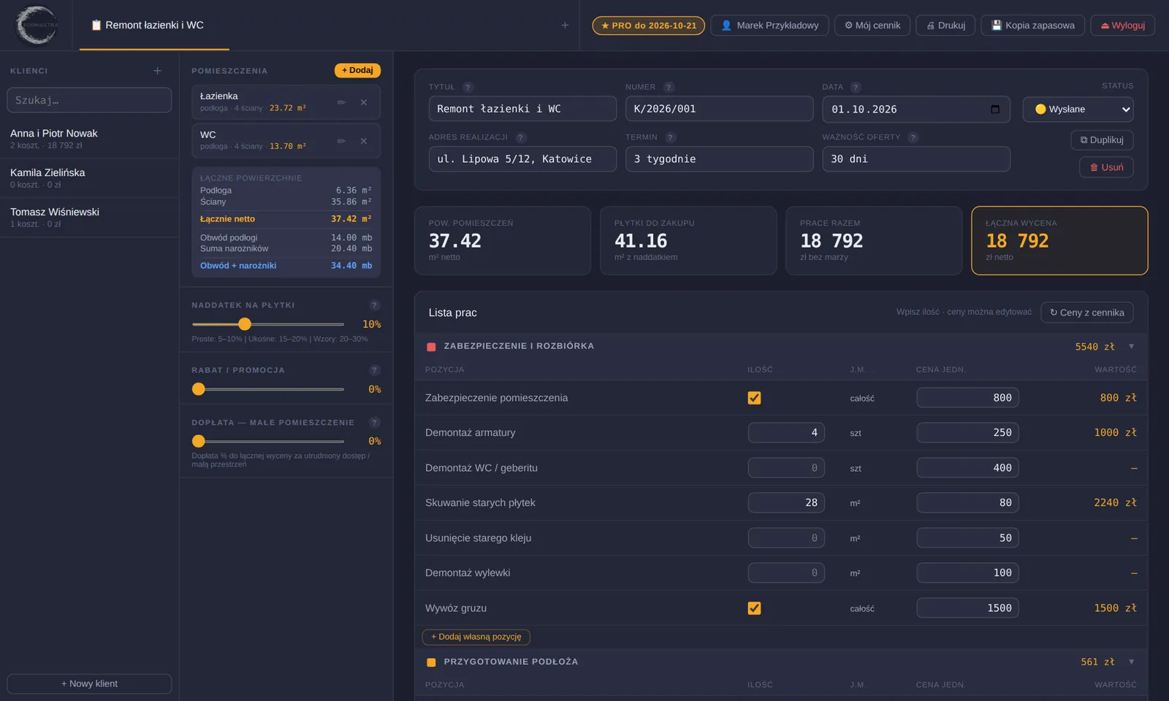Click the app logo in the header
Image resolution: width=1169 pixels, height=701 pixels.
pos(36,25)
